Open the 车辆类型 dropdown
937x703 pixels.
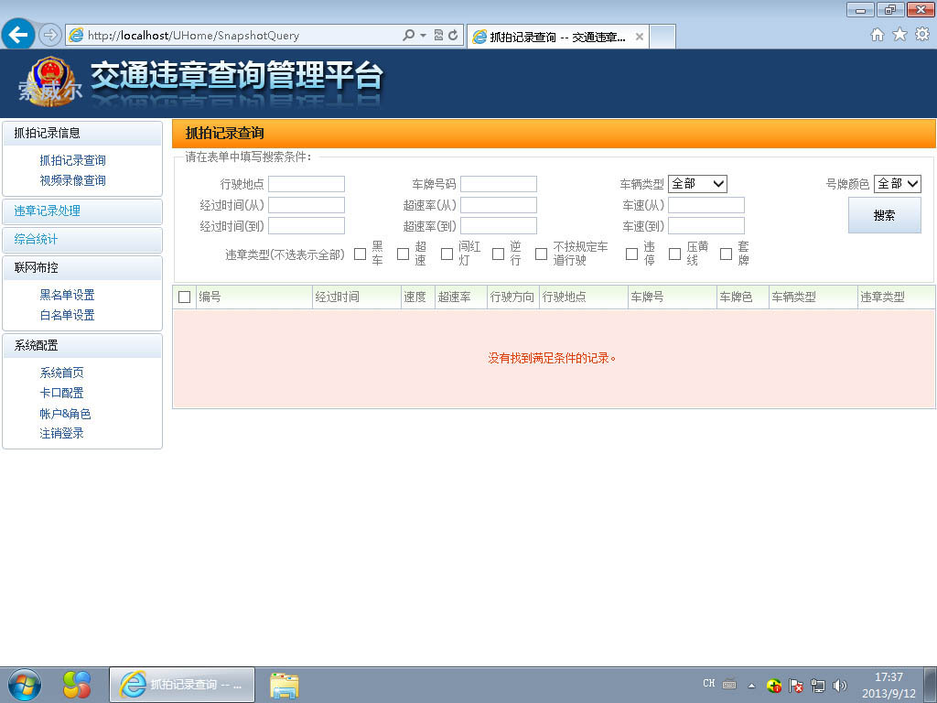(x=697, y=184)
